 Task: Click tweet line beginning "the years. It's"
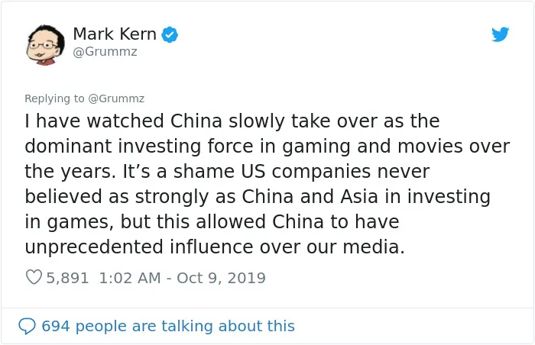click(x=227, y=172)
